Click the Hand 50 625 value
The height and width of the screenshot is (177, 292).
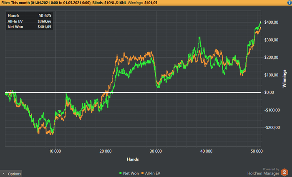coord(45,15)
